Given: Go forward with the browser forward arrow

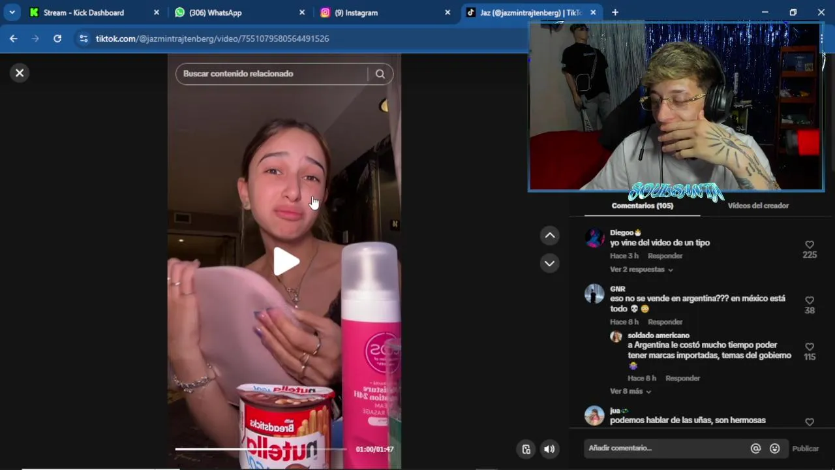Looking at the screenshot, I should tap(35, 39).
